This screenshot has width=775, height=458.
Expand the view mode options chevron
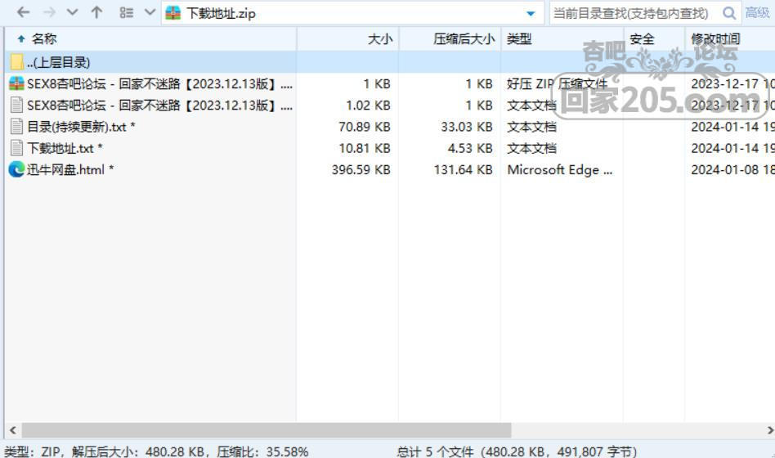(x=150, y=13)
